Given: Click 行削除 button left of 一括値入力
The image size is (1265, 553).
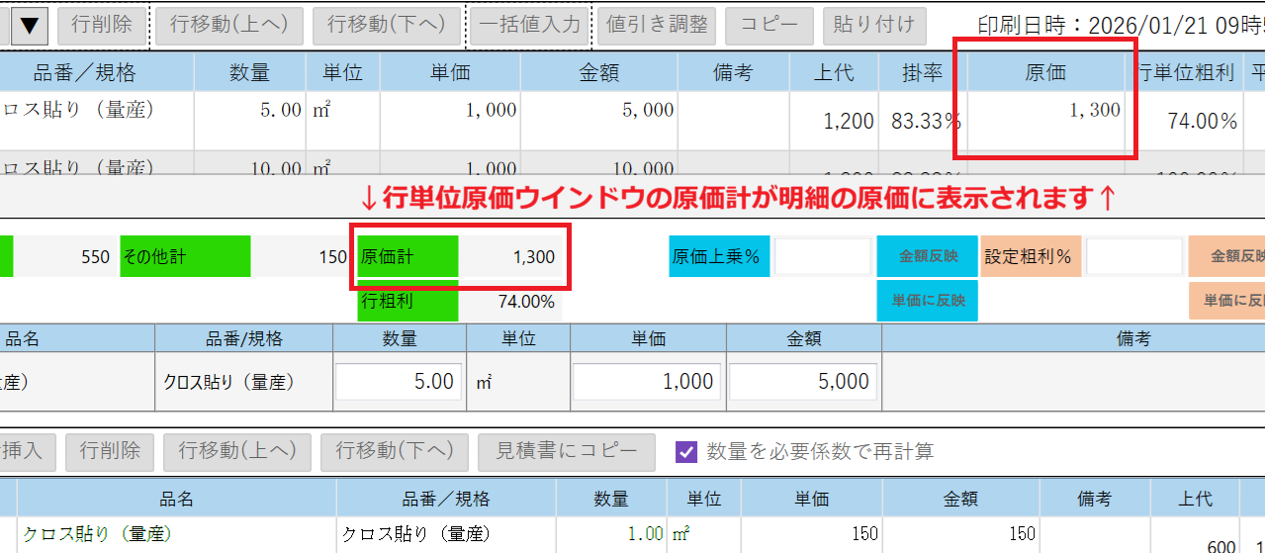Looking at the screenshot, I should (x=101, y=26).
